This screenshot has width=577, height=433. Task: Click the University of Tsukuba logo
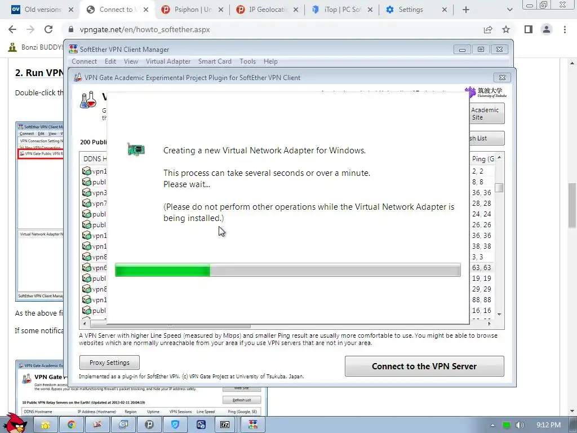click(x=486, y=92)
